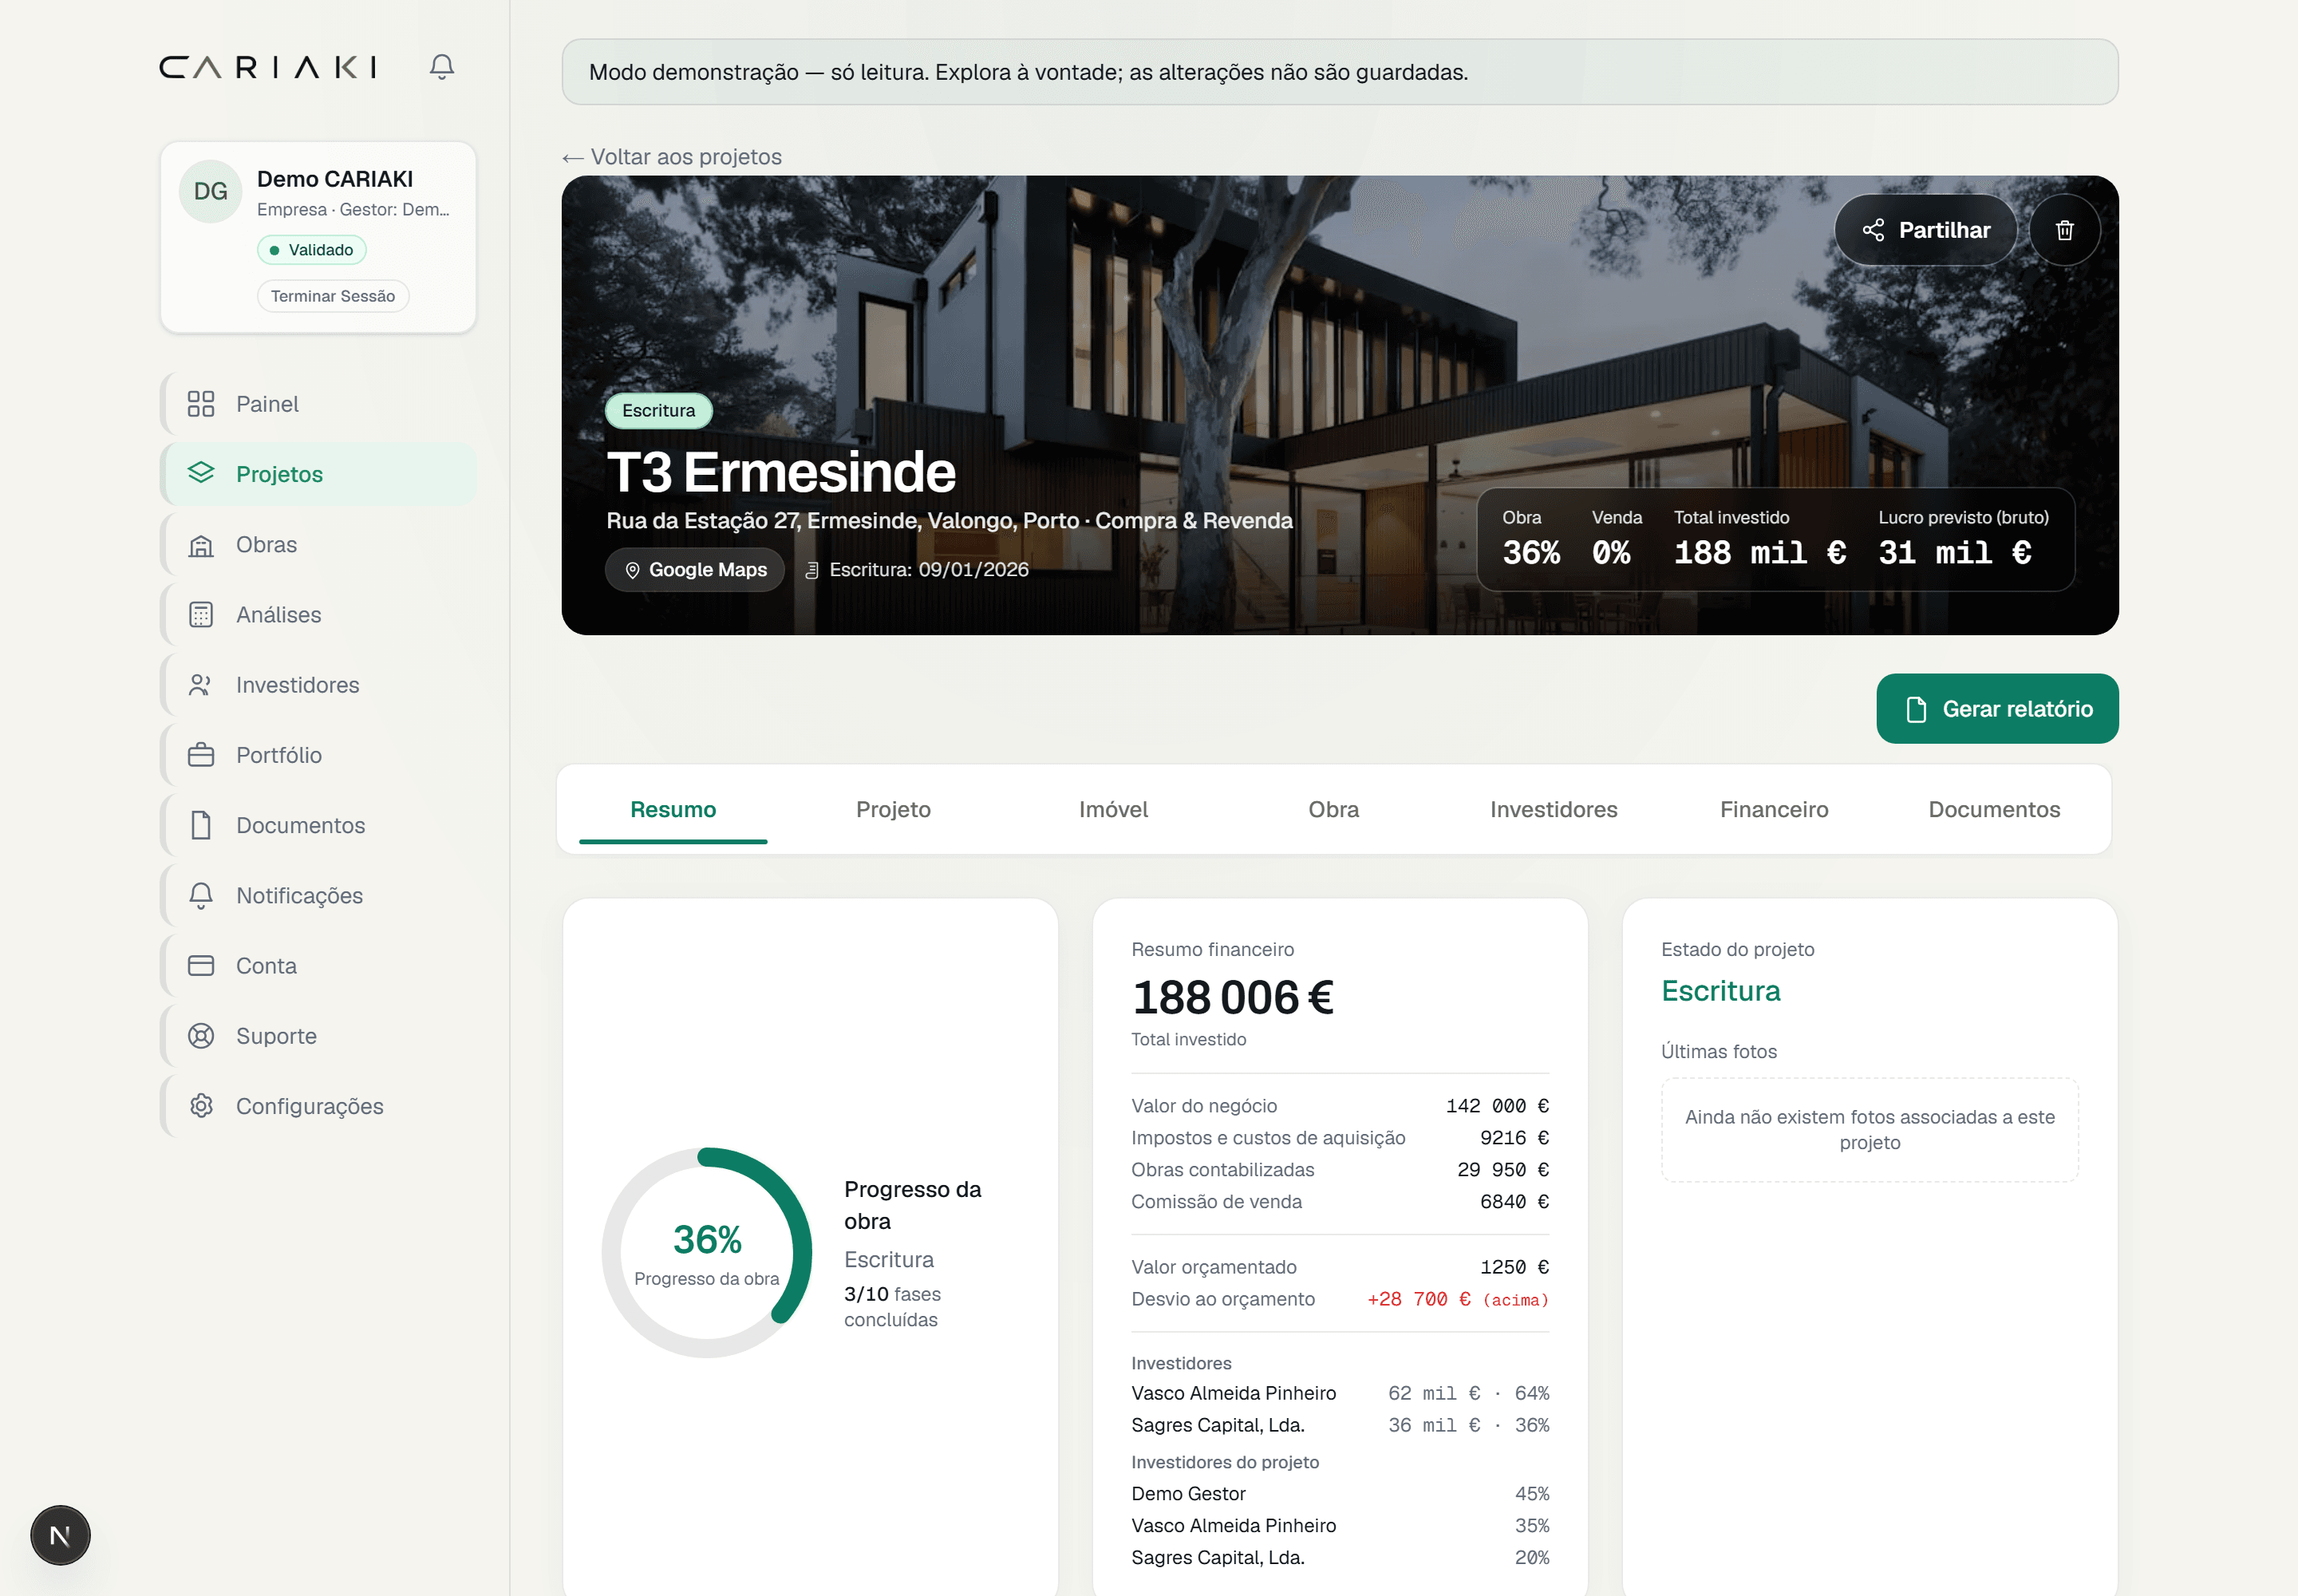Viewport: 2298px width, 1596px height.
Task: Click the Obras contabilizadas 29 950 € value
Action: click(x=1503, y=1170)
